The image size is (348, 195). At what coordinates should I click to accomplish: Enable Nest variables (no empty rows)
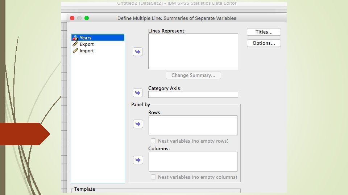point(153,141)
